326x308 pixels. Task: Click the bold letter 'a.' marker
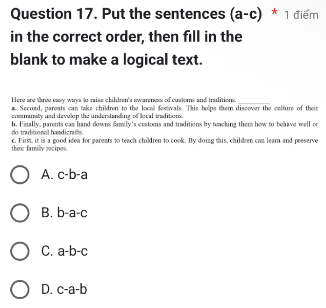click(x=14, y=108)
